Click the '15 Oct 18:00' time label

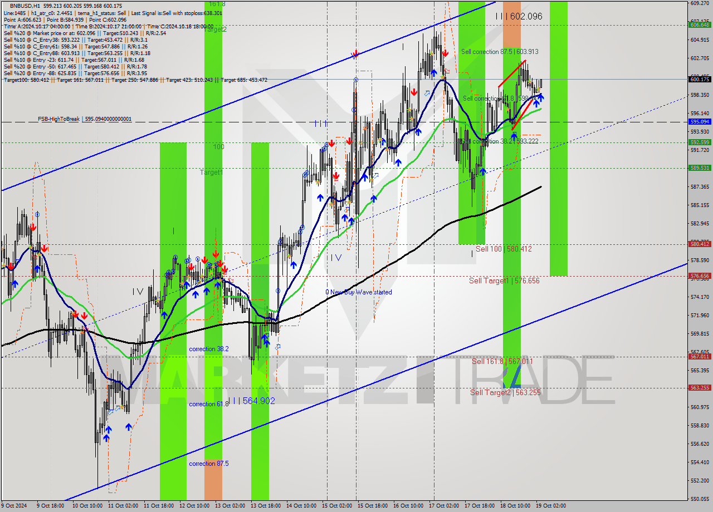pyautogui.click(x=373, y=506)
